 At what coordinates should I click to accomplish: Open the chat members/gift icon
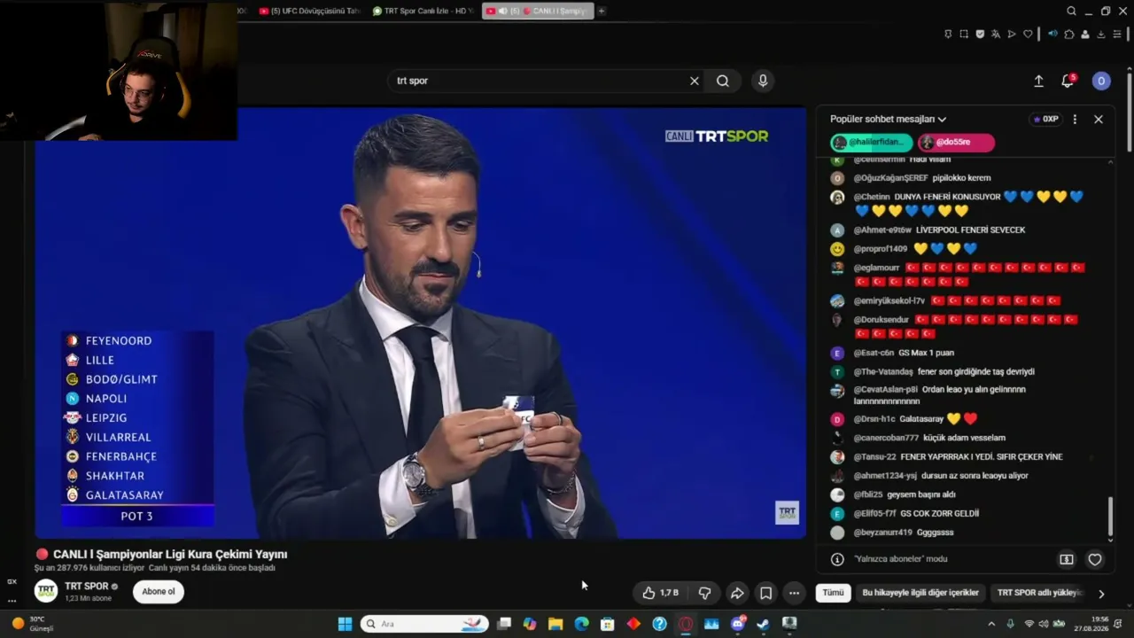1067,559
